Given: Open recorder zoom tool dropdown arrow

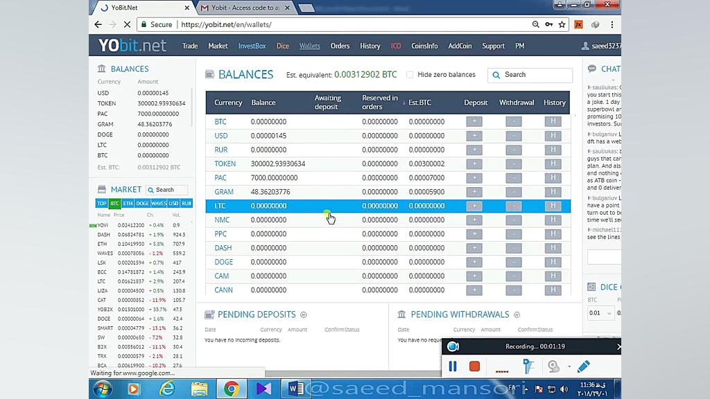Looking at the screenshot, I should coord(569,367).
